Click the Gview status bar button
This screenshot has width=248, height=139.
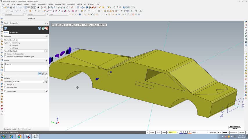[x=152, y=132]
